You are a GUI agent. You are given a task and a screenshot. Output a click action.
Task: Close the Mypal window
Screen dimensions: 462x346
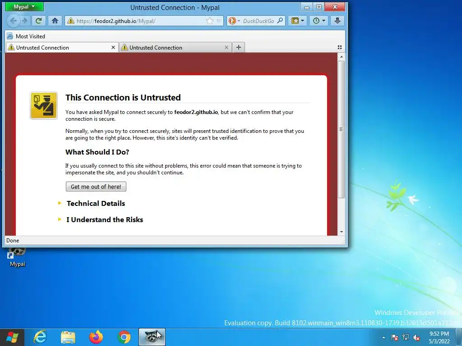pos(335,7)
